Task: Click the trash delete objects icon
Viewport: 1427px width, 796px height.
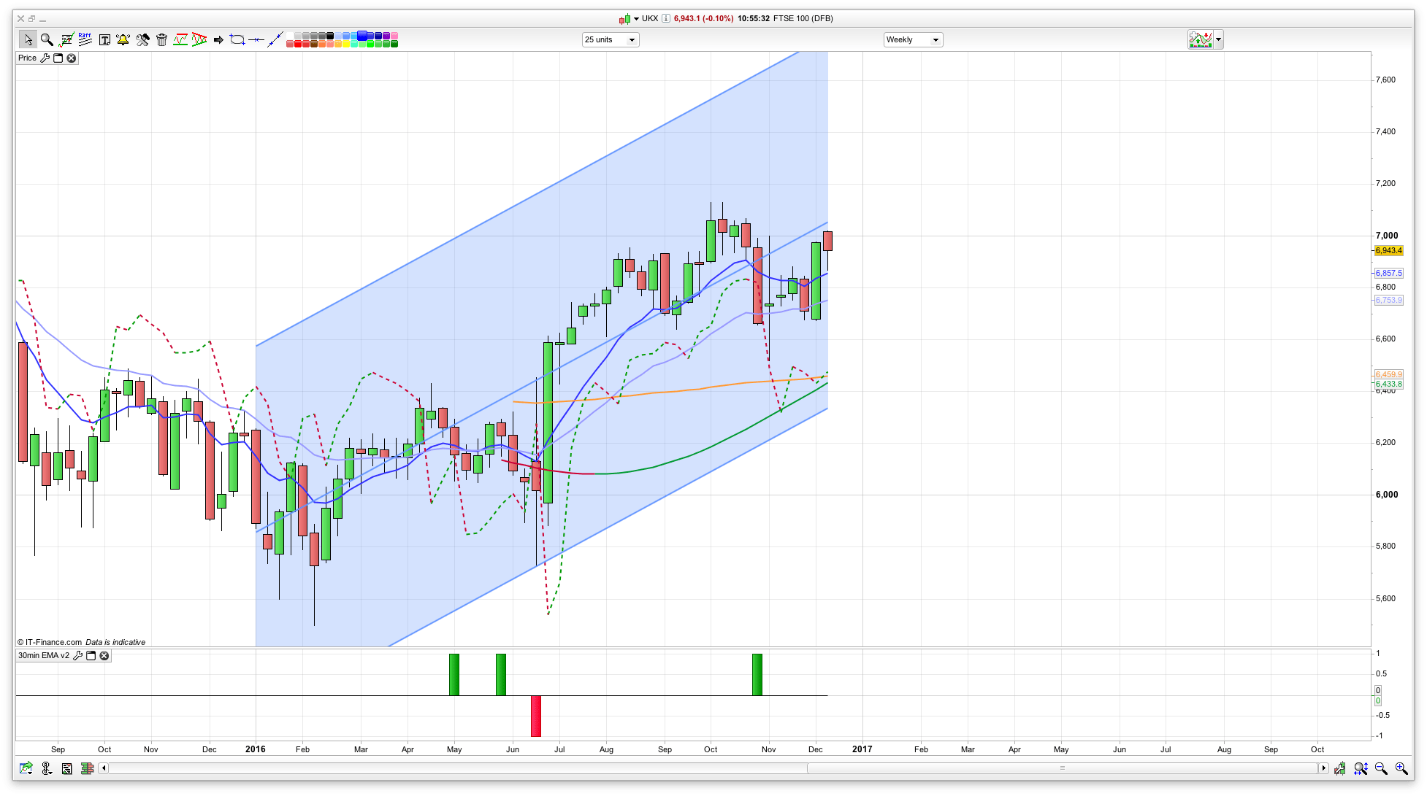Action: (x=161, y=40)
